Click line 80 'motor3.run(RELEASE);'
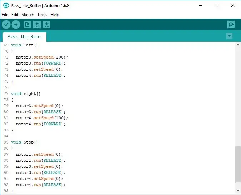 (41, 112)
